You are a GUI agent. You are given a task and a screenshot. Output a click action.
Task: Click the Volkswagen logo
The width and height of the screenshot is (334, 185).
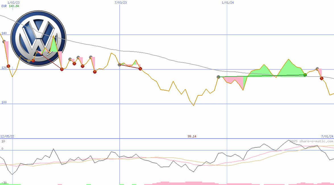click(38, 38)
